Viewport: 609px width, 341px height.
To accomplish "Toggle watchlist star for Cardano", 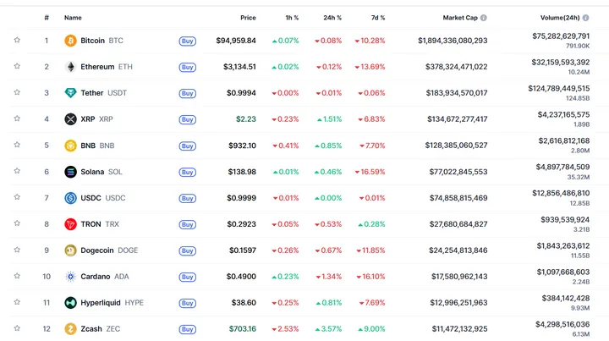I will coord(16,277).
